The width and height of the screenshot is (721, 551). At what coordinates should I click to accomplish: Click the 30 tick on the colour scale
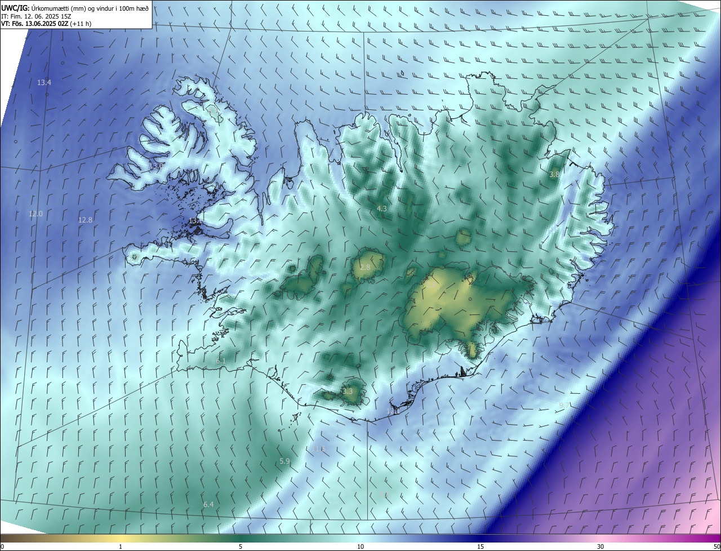pyautogui.click(x=600, y=546)
